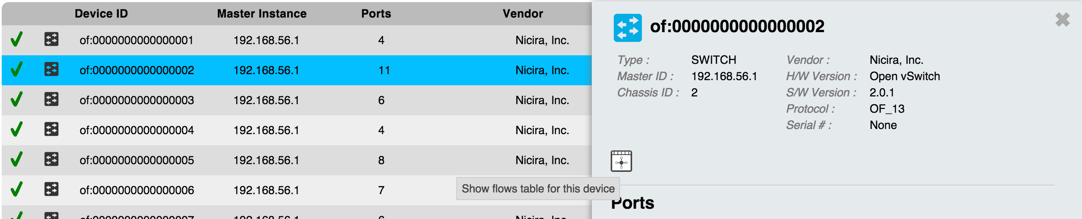Click the of:0000000000000002 title in details panel
This screenshot has height=219, width=1082.
pos(737,27)
